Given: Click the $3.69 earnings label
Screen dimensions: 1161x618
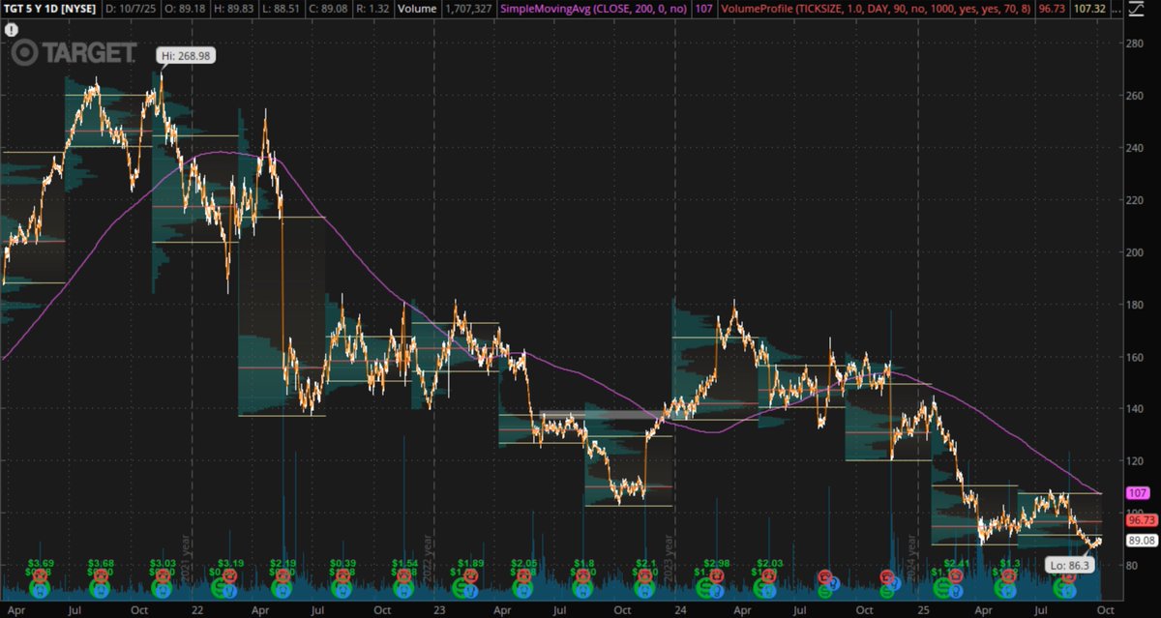Looking at the screenshot, I should tap(40, 563).
